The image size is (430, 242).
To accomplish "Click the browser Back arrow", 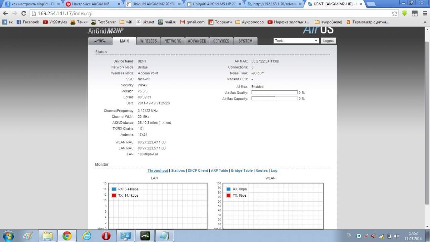I will tap(5, 13).
